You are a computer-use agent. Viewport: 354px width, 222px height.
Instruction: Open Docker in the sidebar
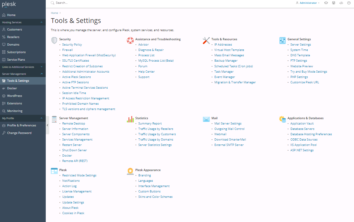click(23, 88)
